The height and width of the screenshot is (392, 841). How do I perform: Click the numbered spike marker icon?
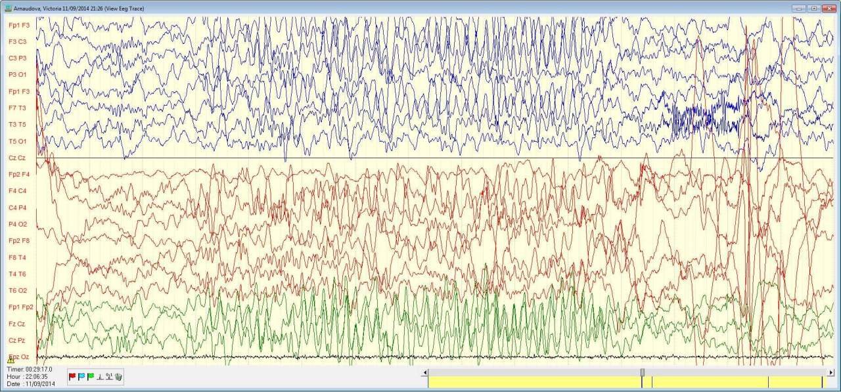click(x=109, y=376)
